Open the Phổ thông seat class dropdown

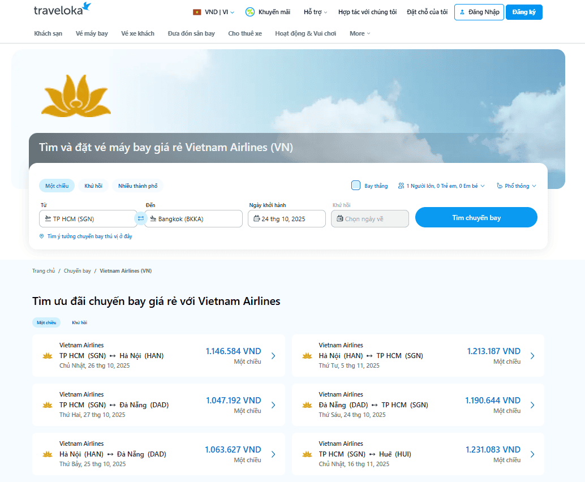click(517, 186)
